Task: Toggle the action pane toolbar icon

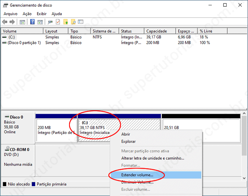Action: (x=40, y=22)
